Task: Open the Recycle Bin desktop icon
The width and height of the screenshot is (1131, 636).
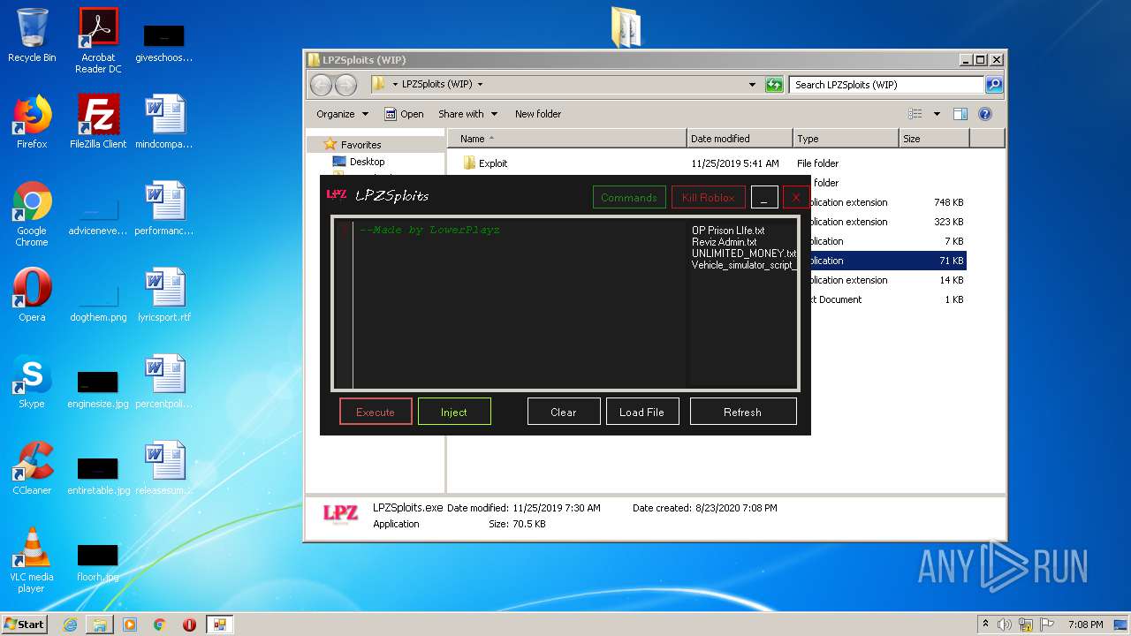Action: point(32,35)
